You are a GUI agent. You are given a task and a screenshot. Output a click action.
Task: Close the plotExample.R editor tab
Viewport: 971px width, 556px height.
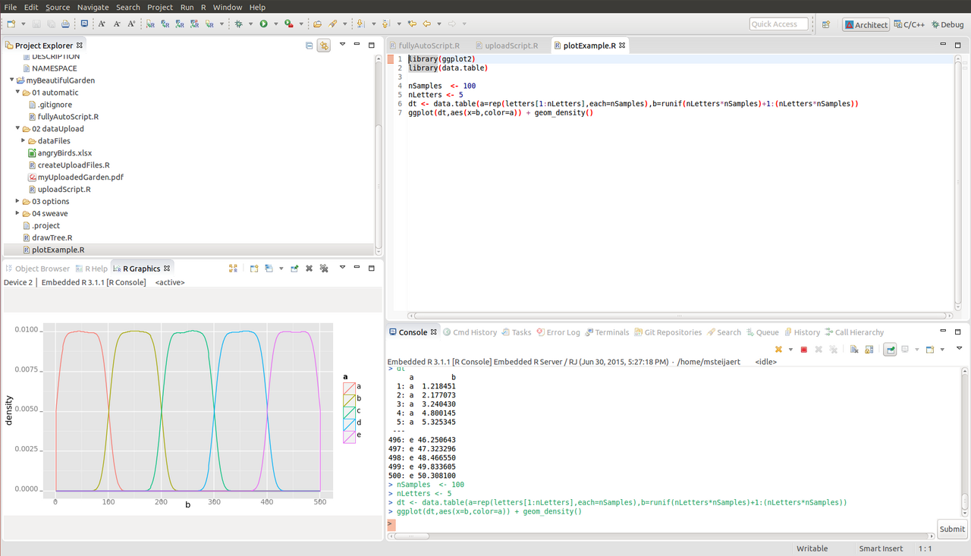622,46
